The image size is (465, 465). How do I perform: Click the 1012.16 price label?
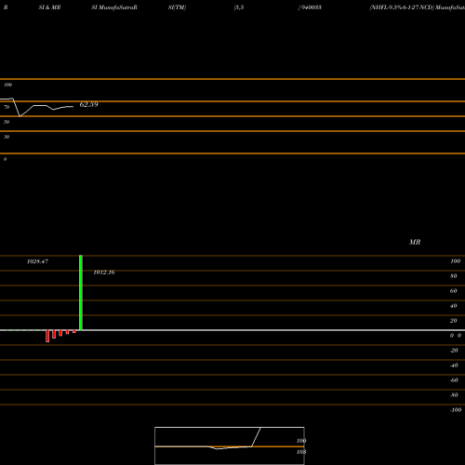coord(104,272)
